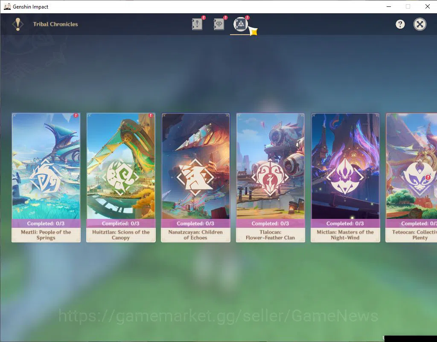Click the red alert badge on Huitztlan card
The image size is (437, 342).
click(151, 115)
